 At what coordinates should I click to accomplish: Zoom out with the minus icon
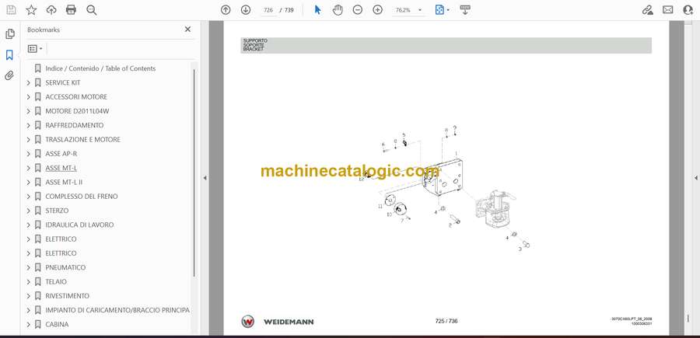pyautogui.click(x=358, y=10)
